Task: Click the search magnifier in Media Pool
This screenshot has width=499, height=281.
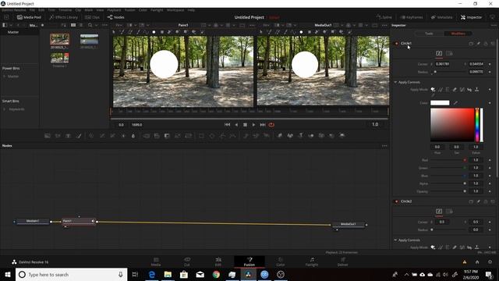Action: tap(90, 25)
